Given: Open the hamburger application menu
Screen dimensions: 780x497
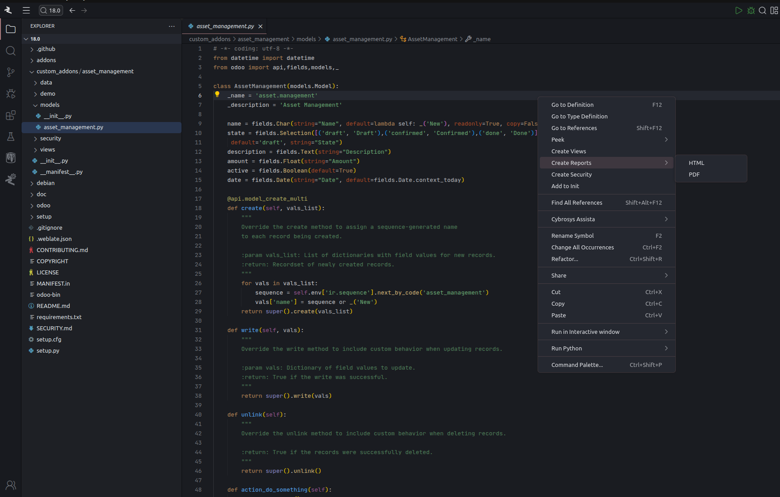Looking at the screenshot, I should pos(26,10).
